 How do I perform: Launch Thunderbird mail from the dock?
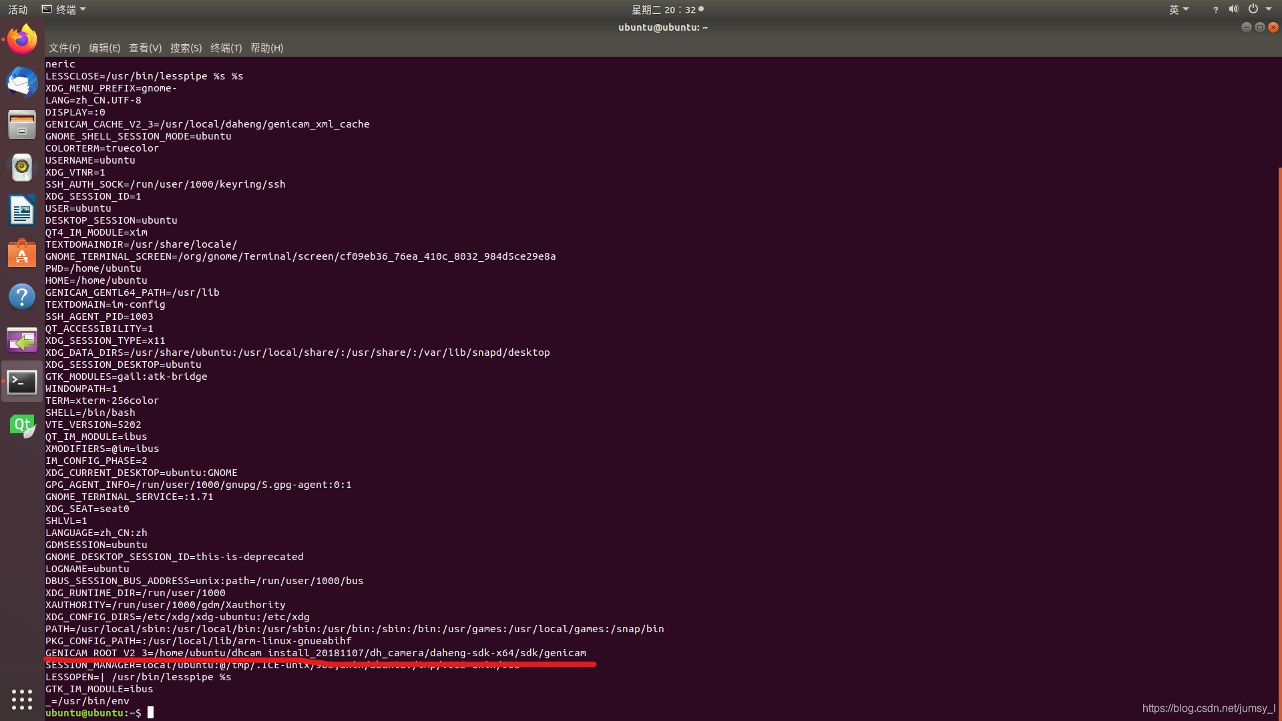click(x=22, y=83)
